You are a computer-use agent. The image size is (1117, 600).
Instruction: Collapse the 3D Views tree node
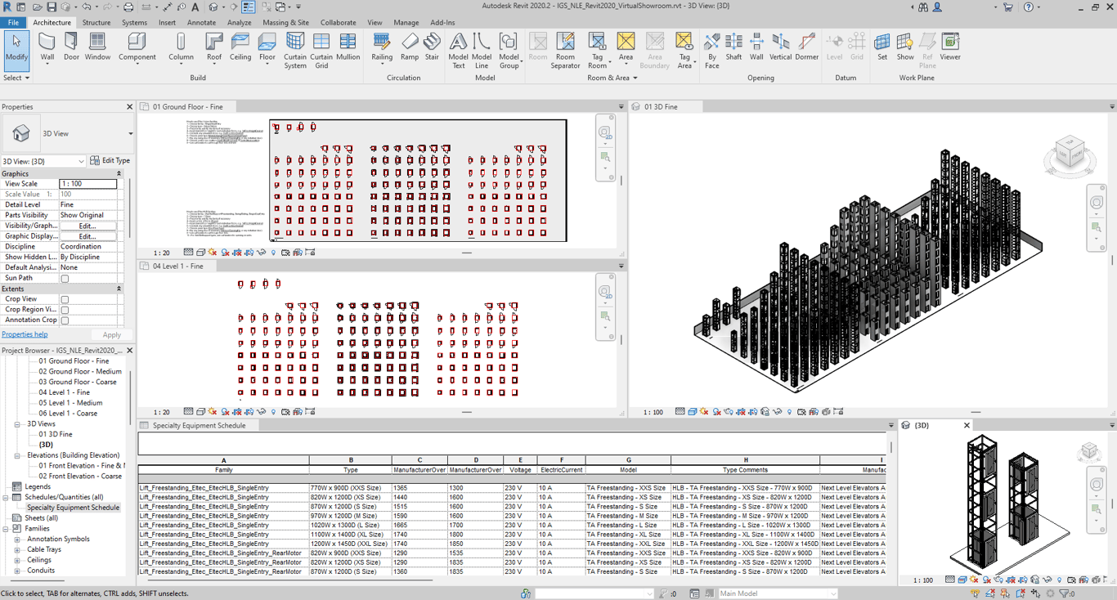tap(17, 424)
